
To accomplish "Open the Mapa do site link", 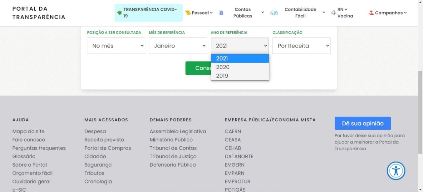I will coord(28,132).
